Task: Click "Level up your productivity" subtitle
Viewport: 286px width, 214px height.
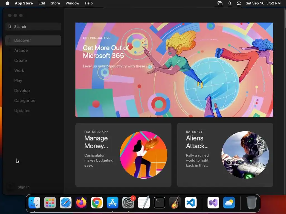Action: coord(118,66)
